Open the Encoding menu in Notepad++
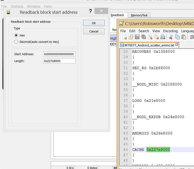Image resolution: width=194 pixels, height=169 pixels. click(170, 31)
